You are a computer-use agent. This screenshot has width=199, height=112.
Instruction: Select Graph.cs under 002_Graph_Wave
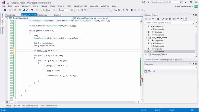point(158,49)
